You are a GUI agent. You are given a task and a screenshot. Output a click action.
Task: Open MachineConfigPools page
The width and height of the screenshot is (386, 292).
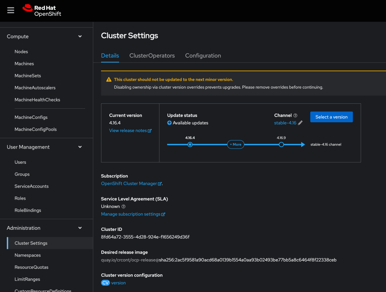click(x=35, y=129)
